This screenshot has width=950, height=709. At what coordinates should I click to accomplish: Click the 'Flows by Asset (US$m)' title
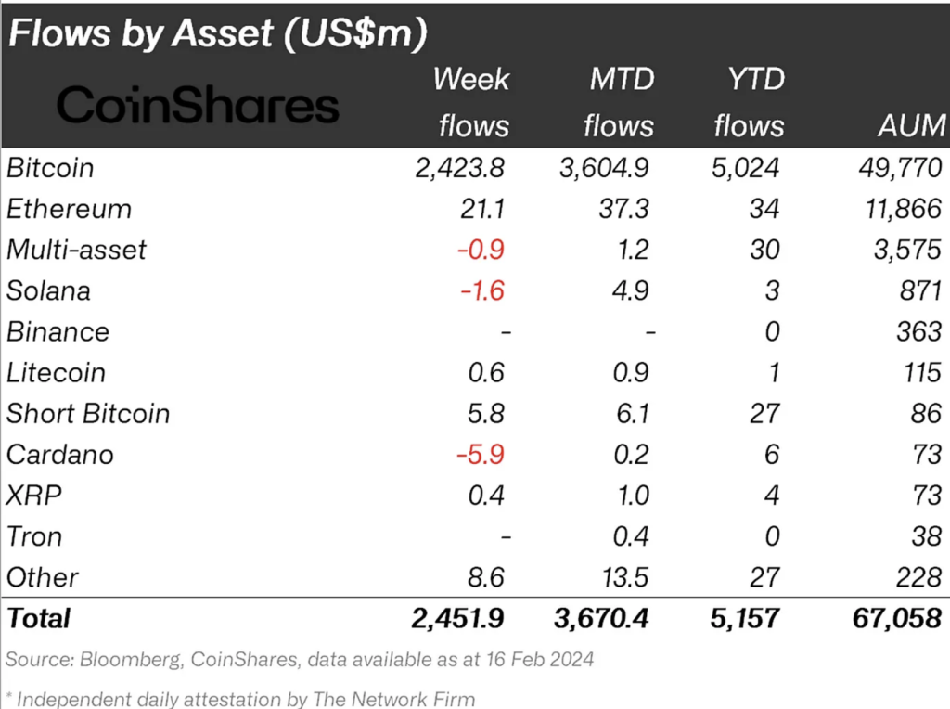click(217, 33)
